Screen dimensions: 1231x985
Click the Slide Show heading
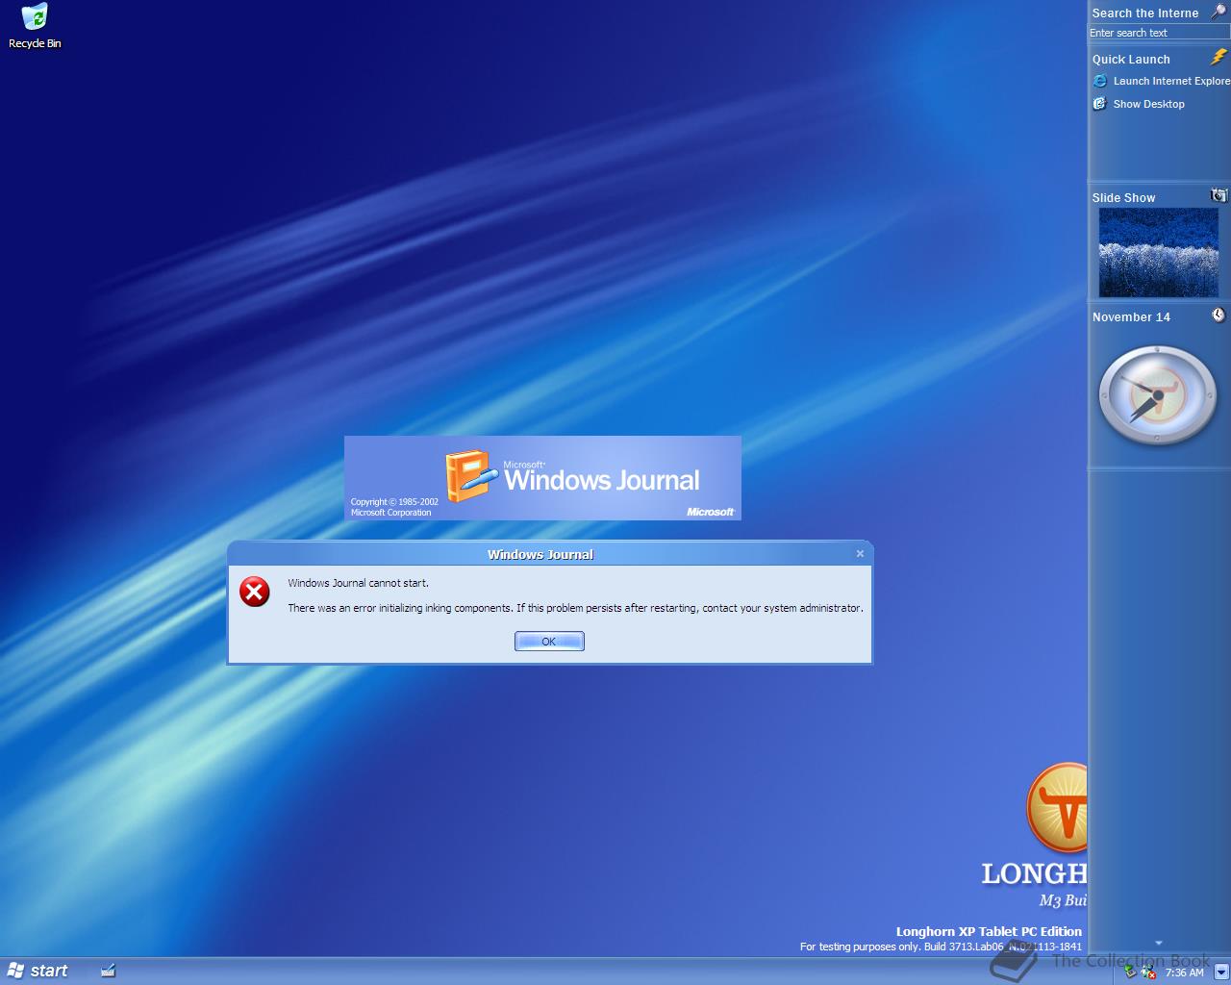[1123, 197]
